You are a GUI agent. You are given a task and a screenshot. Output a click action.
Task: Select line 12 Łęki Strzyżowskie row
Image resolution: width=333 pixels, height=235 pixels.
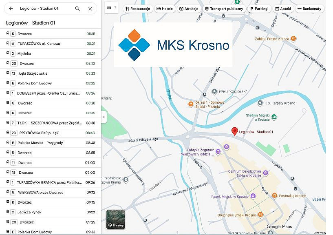[x=51, y=73]
